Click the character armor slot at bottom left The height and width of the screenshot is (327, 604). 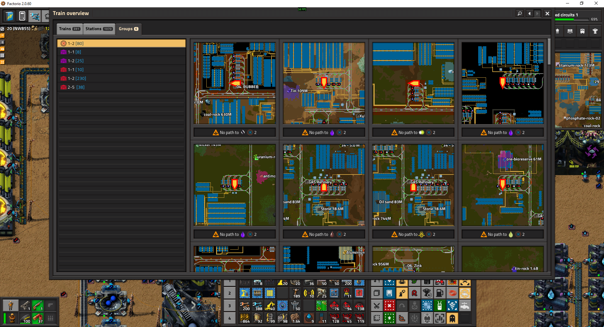(12, 318)
